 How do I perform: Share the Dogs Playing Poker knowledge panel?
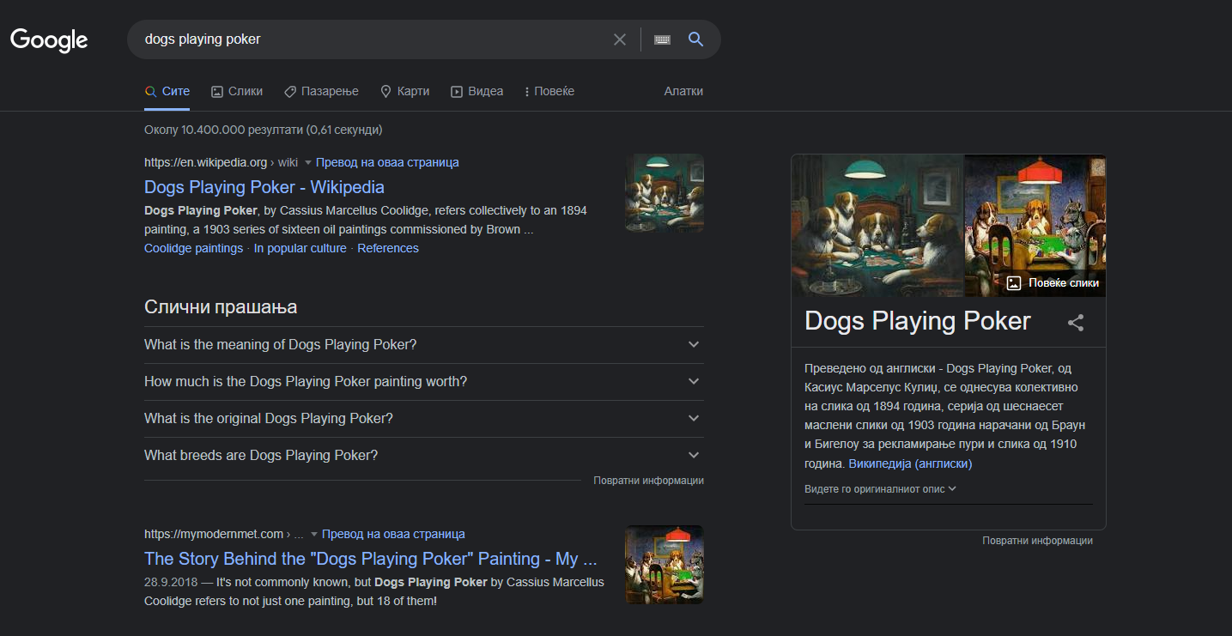(x=1076, y=323)
